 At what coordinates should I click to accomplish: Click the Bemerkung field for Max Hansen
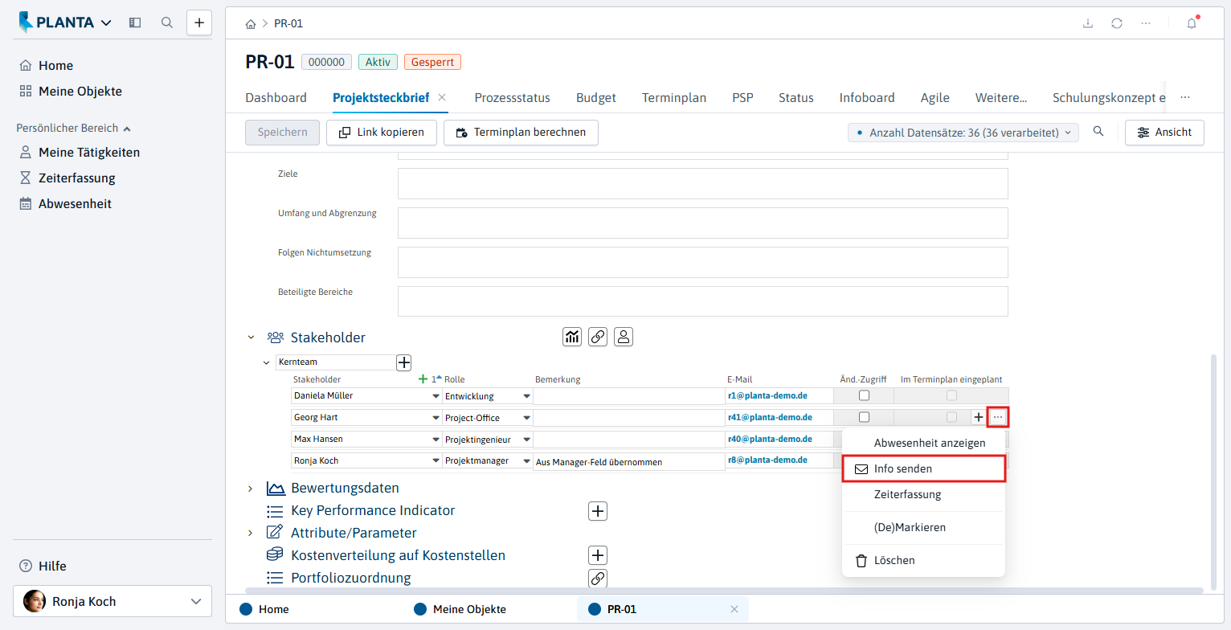628,440
